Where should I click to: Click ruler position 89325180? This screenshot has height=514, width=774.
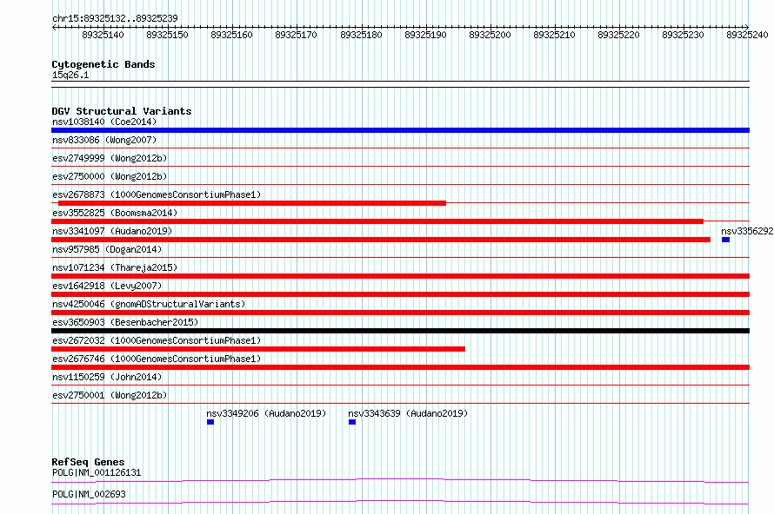click(x=361, y=35)
